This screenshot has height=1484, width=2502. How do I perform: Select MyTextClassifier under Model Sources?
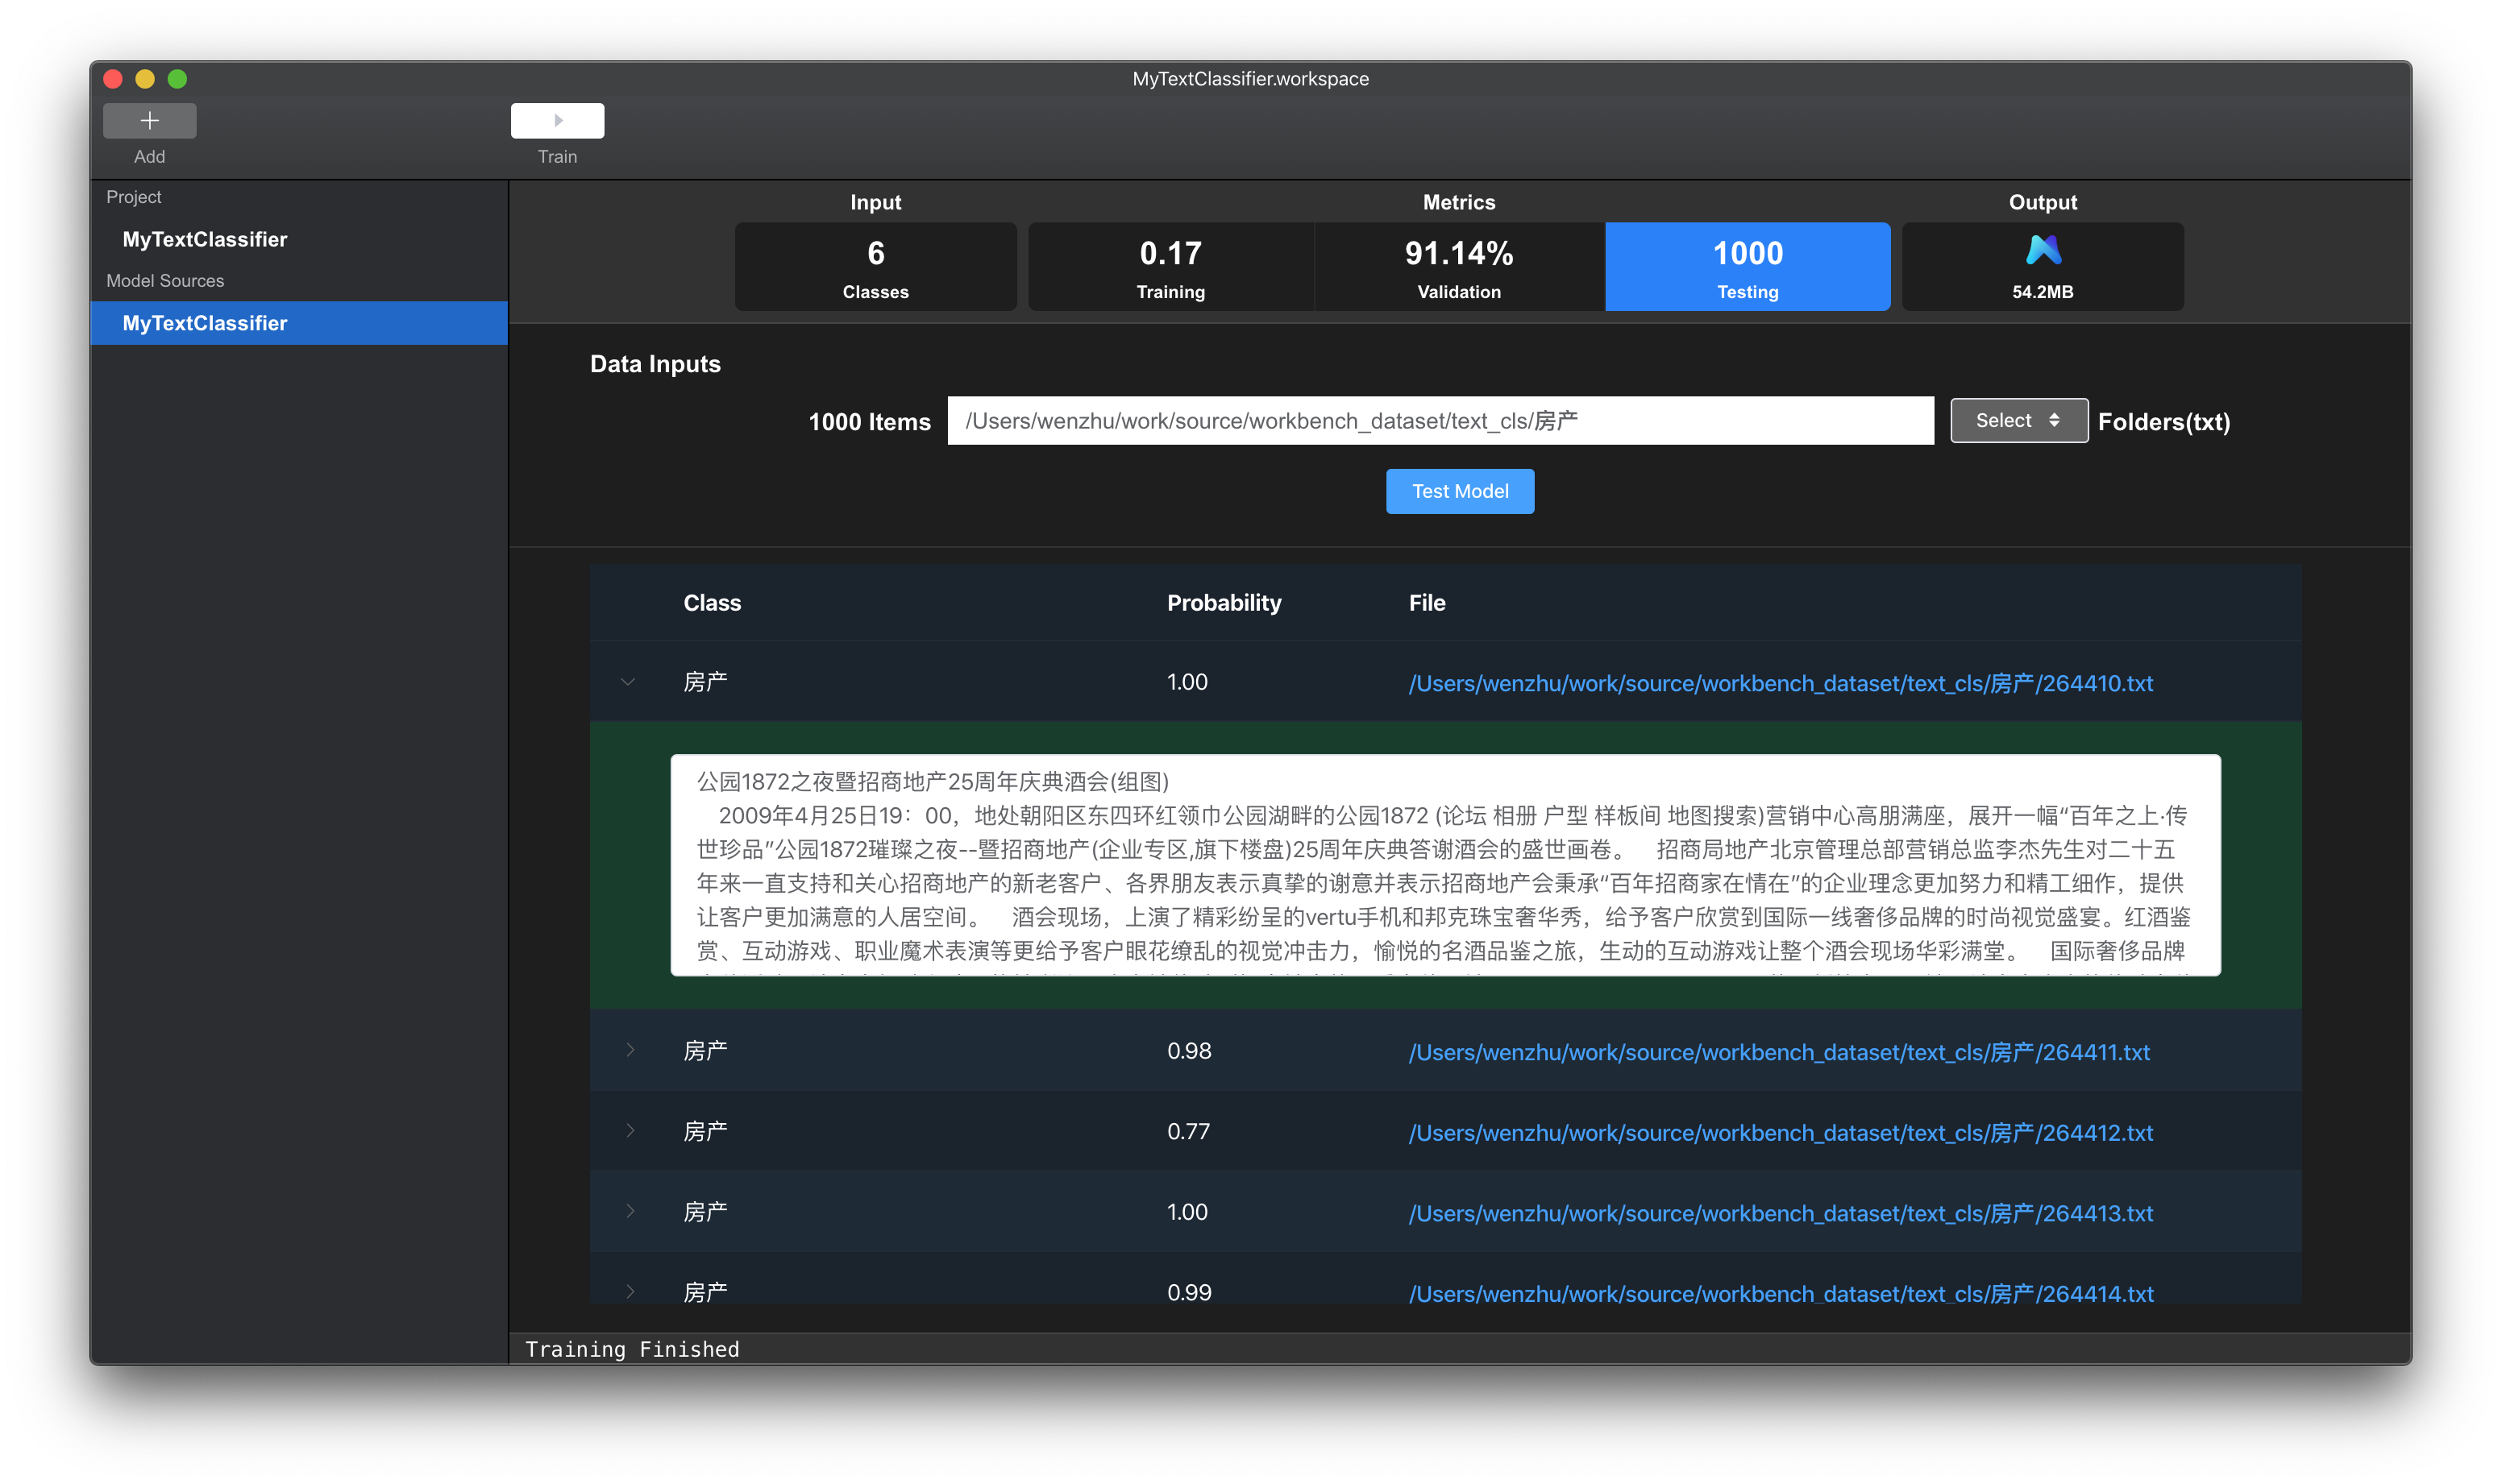[205, 323]
